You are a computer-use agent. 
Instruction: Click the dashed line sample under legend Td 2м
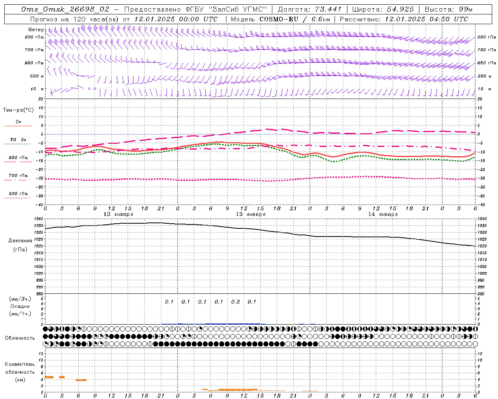click(x=18, y=144)
